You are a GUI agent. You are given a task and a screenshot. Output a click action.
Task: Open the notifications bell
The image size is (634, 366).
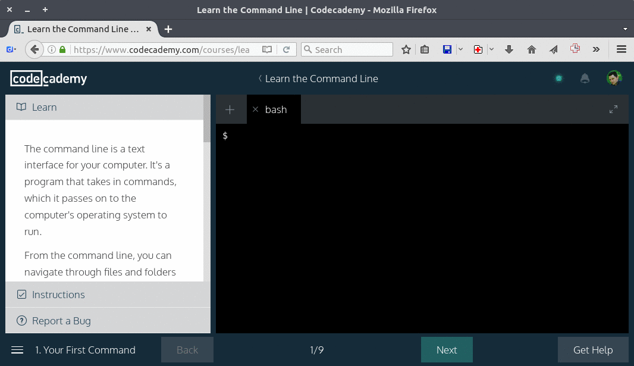coord(585,79)
